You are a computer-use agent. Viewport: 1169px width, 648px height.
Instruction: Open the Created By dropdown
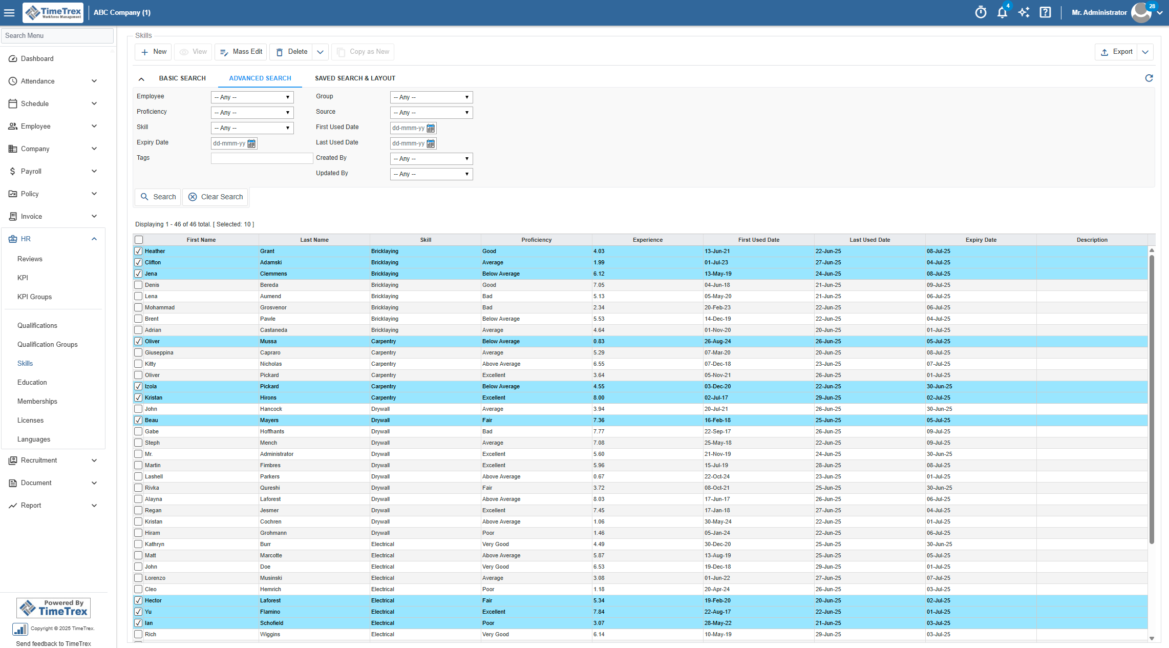click(x=431, y=158)
